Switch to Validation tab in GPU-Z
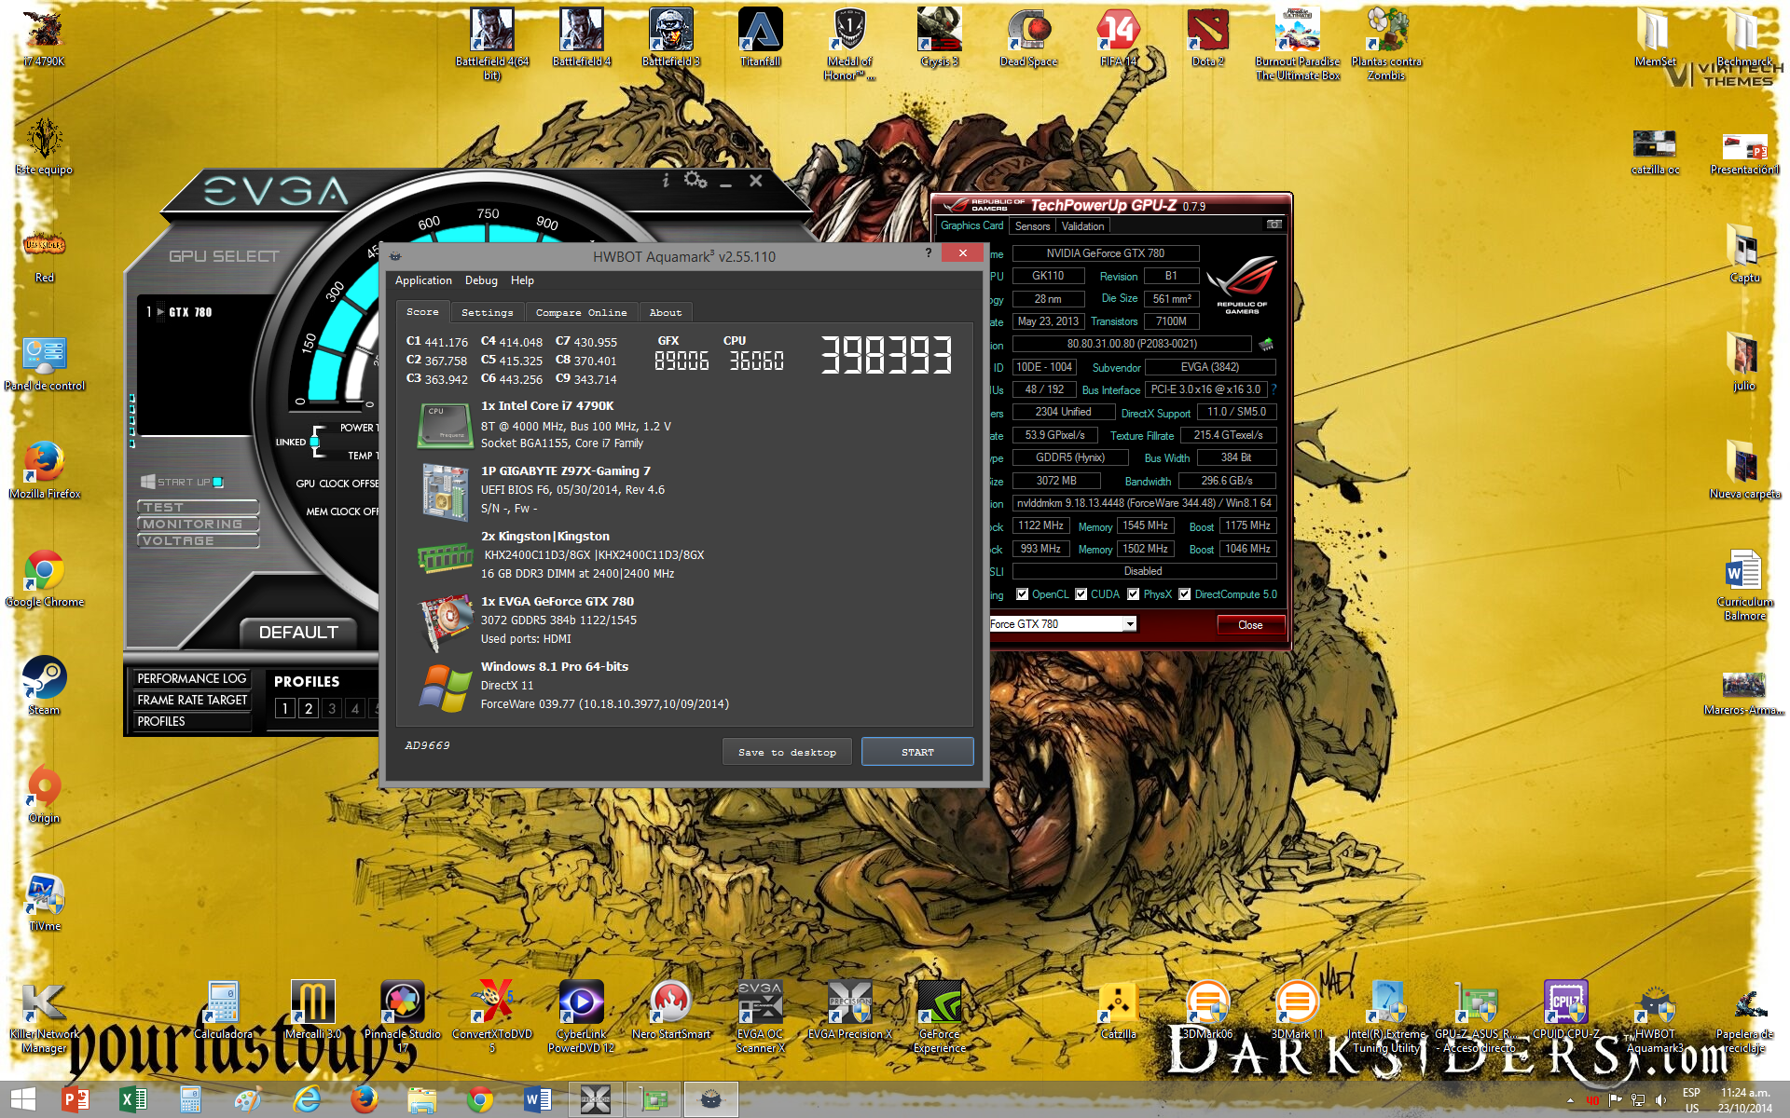Image resolution: width=1790 pixels, height=1118 pixels. 1082,226
